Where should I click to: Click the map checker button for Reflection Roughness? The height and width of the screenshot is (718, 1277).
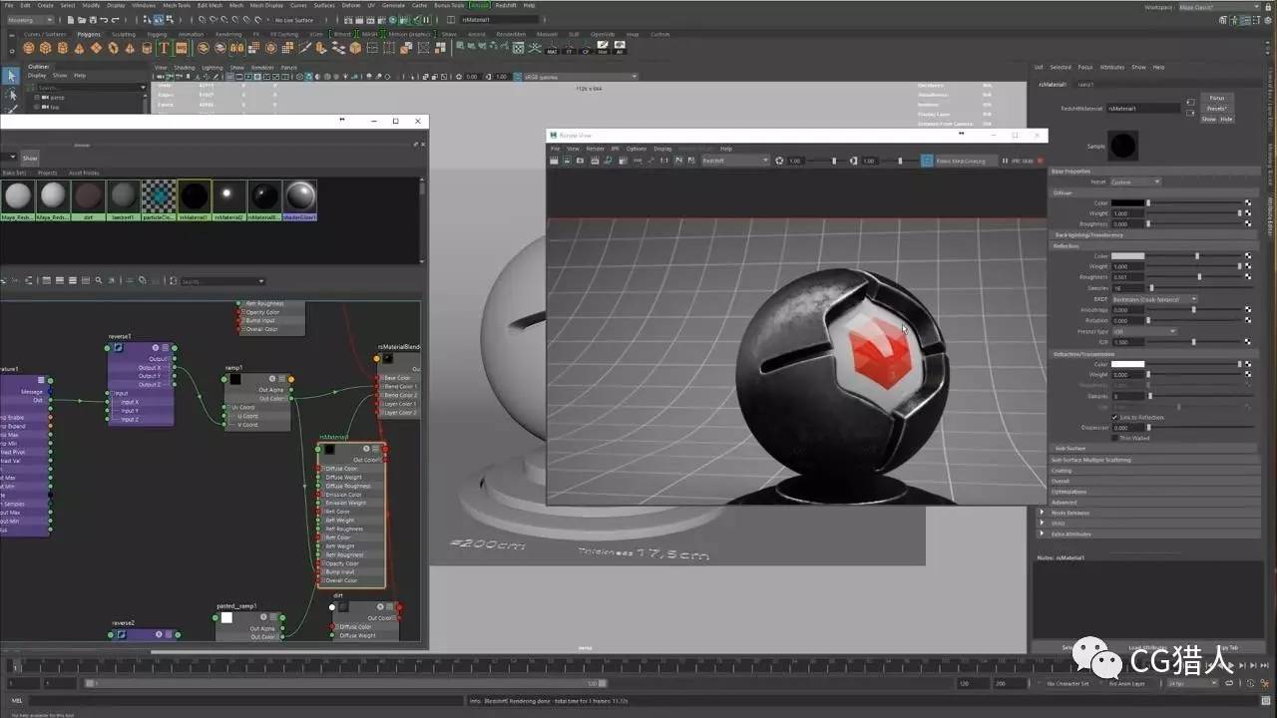[x=1248, y=277]
